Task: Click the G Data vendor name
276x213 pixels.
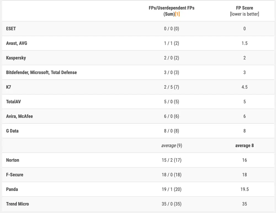Action: (12, 131)
